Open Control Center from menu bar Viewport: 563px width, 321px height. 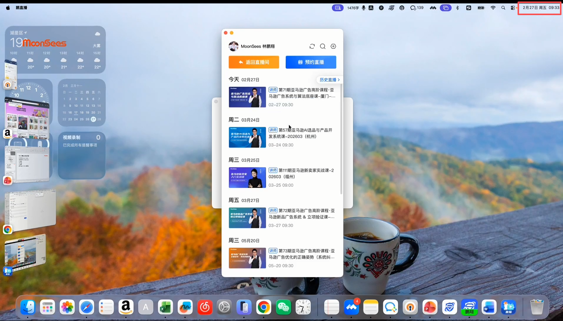coord(513,8)
